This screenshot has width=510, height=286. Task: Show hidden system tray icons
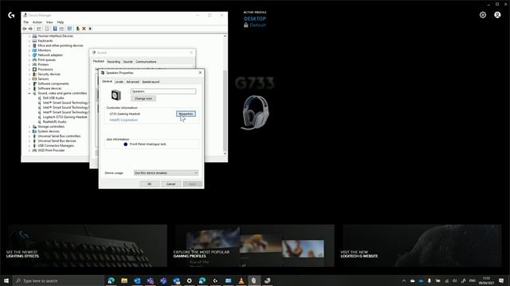click(404, 280)
